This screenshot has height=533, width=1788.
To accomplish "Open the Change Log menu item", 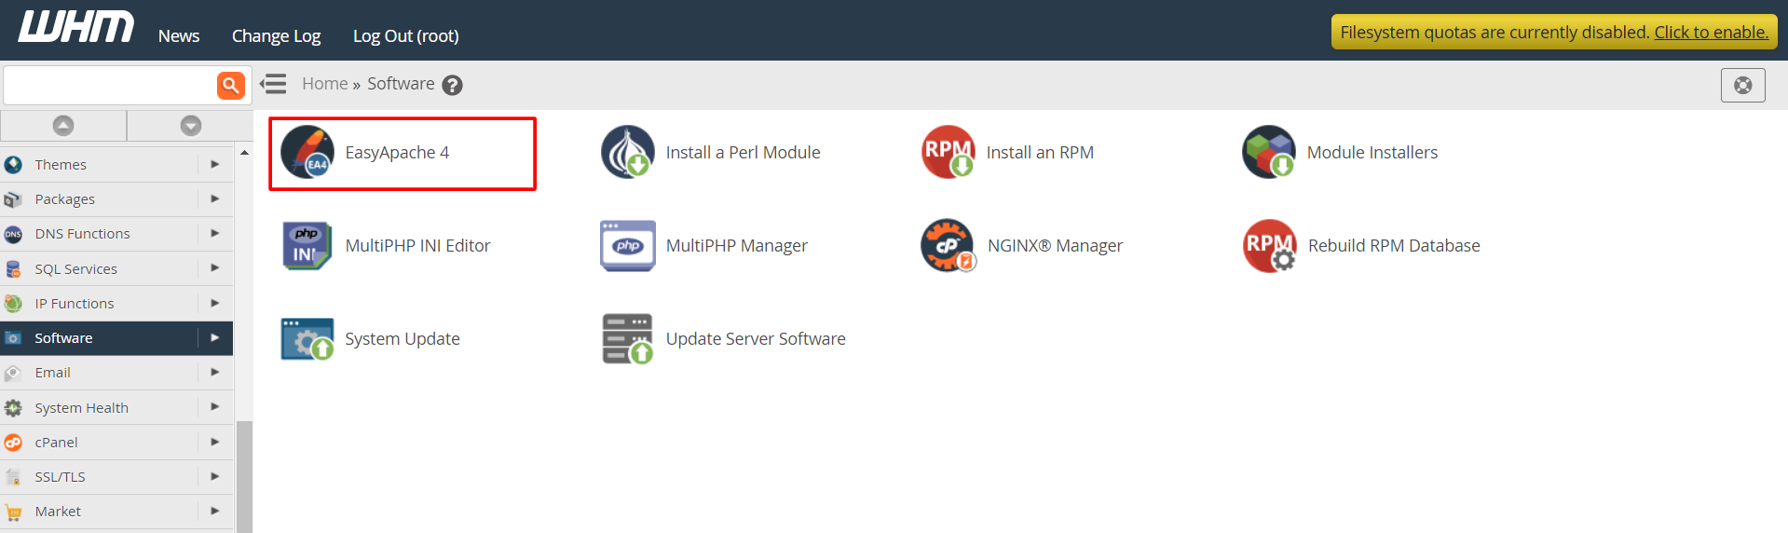I will pos(276,35).
